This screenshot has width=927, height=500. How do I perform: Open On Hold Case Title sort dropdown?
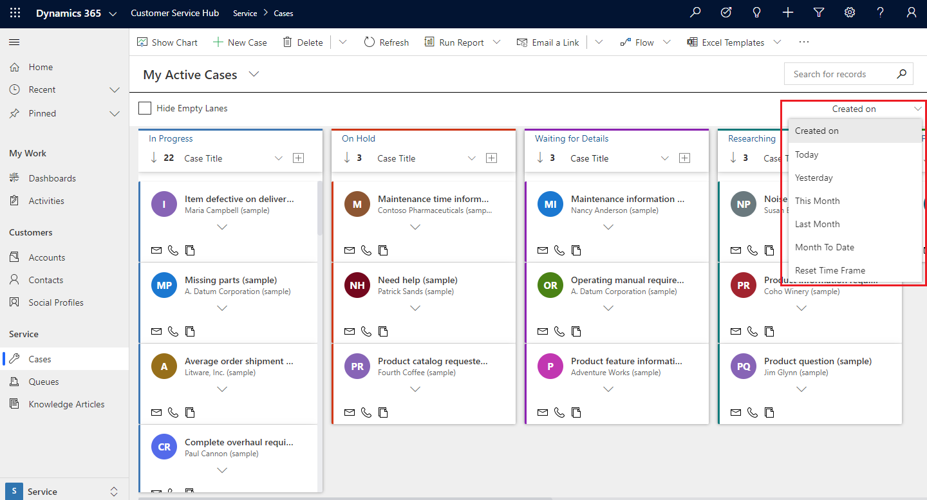tap(471, 158)
